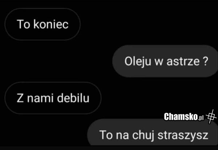Tap the word "debilu" in third message
Screen dimensions: 218x150
(x=73, y=98)
